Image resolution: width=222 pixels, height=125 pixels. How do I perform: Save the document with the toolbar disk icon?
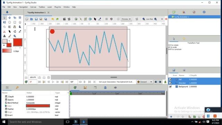click(x=36, y=19)
